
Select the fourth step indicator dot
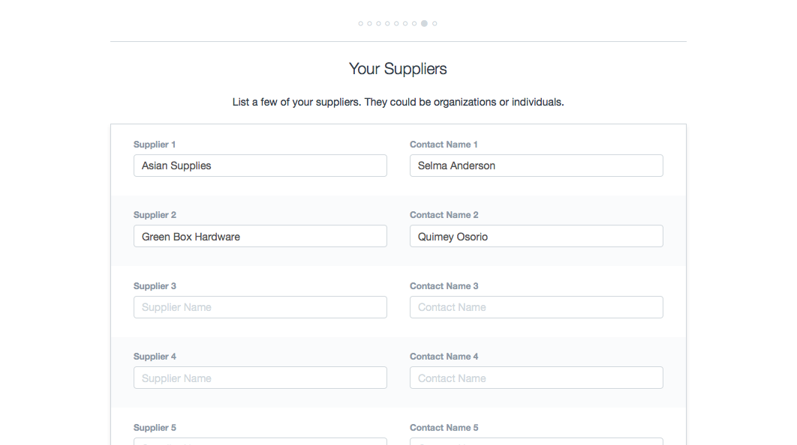pos(388,24)
